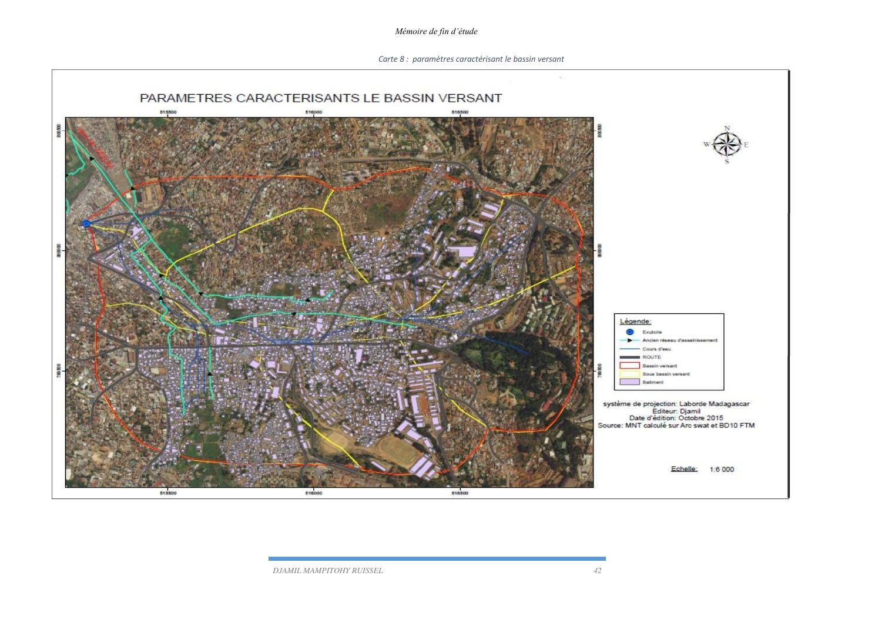Screen dimensions: 875x619
Task: Click the red Bassin versant rectangle in legend
Action: [630, 366]
